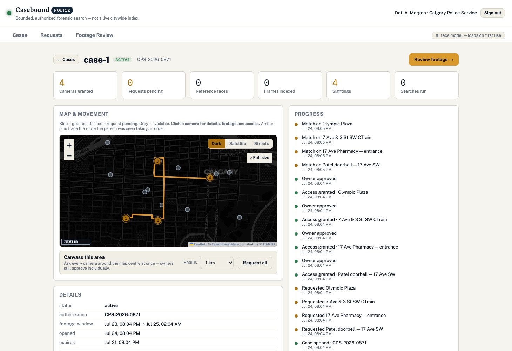
Task: Open the grey camera marker beside Bow River label
Action: click(108, 143)
